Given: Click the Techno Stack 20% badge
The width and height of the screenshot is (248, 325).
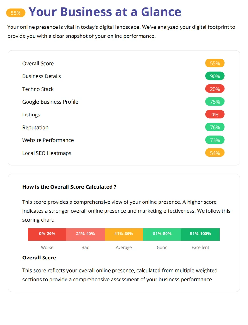Looking at the screenshot, I should [x=215, y=89].
